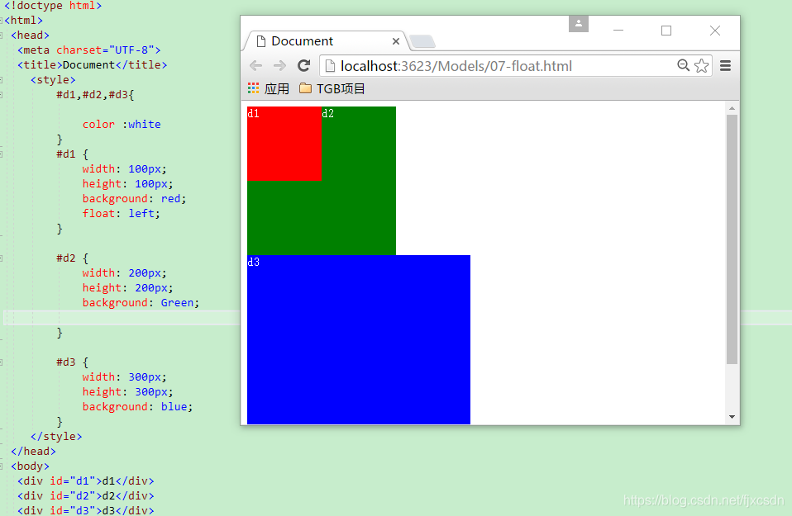Click the closing </style> tag
Screen dimensions: 792x516
(x=56, y=436)
